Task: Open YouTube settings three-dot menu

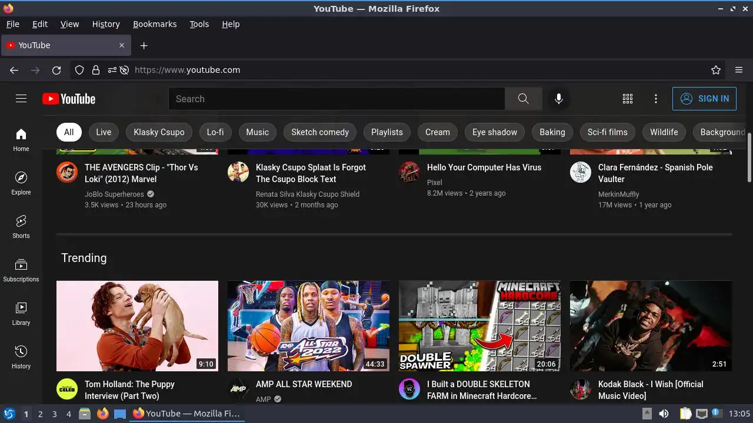Action: point(656,99)
